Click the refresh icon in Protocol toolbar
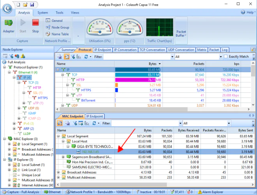The width and height of the screenshot is (257, 195). point(86,57)
